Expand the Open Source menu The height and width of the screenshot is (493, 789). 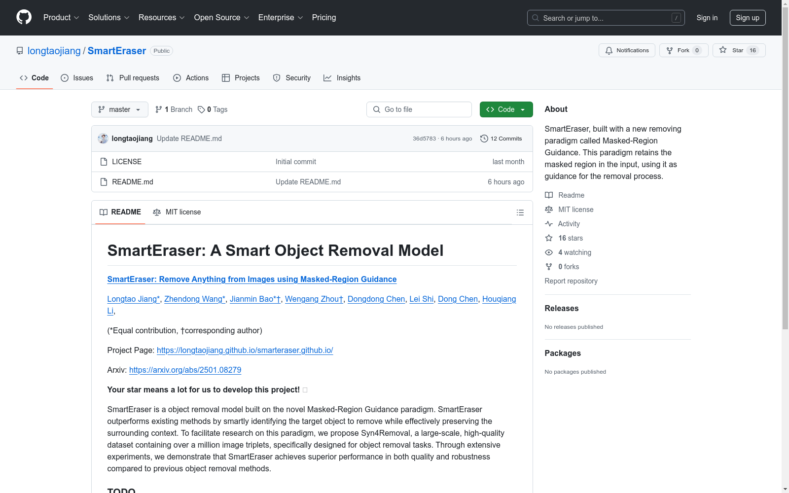click(x=221, y=17)
